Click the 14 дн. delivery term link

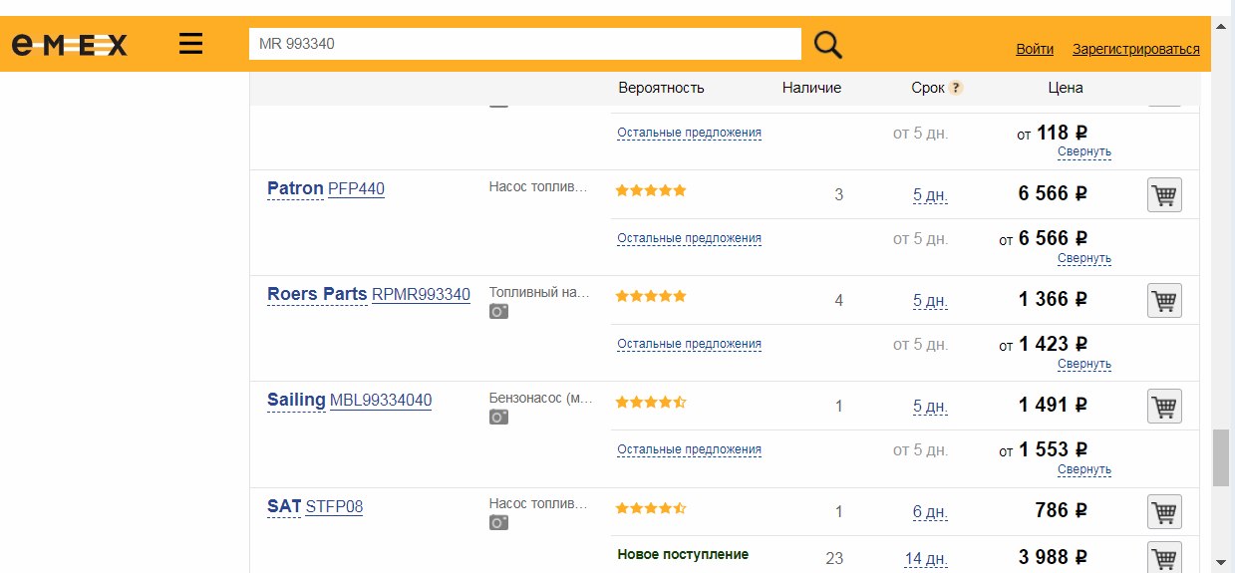[x=926, y=558]
